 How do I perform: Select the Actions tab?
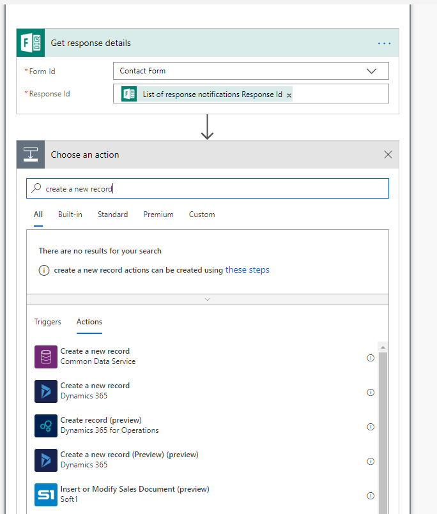click(x=89, y=322)
